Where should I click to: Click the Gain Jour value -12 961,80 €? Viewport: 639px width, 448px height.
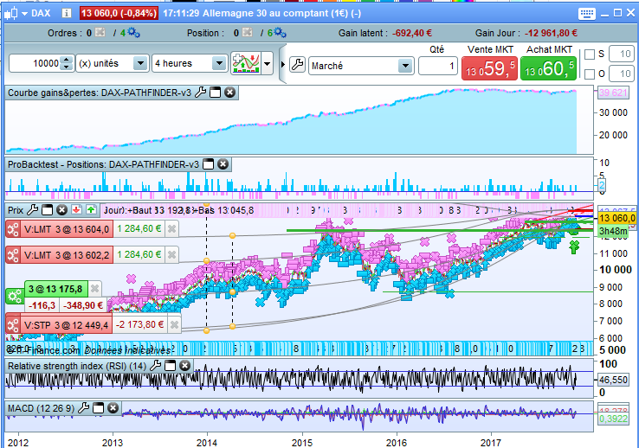[551, 33]
